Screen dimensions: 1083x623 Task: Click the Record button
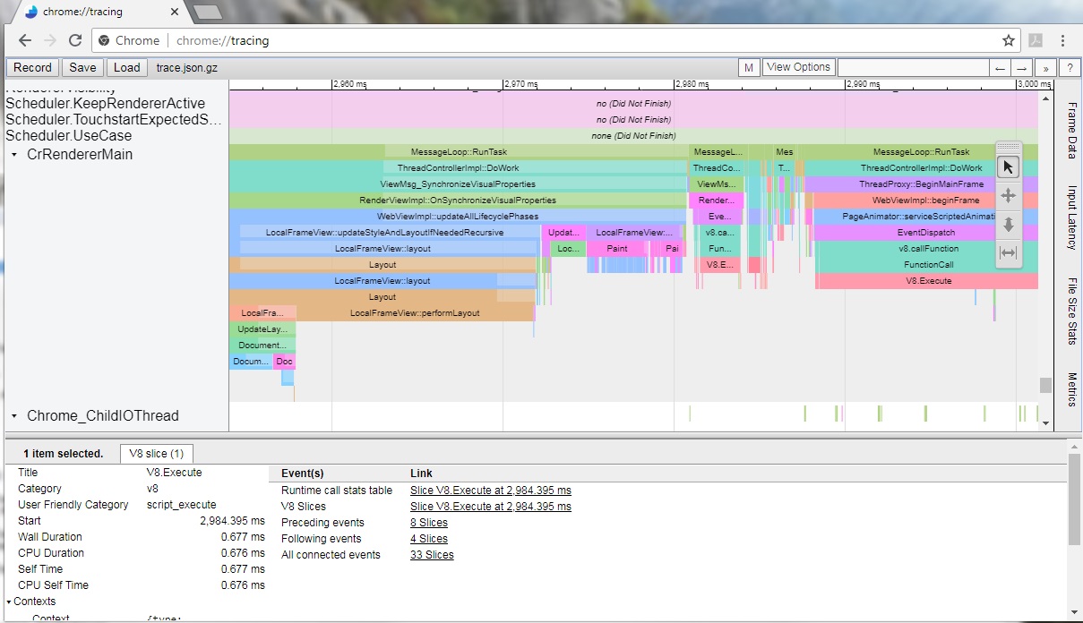click(x=32, y=68)
